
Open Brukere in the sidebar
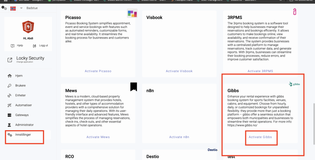(20, 86)
